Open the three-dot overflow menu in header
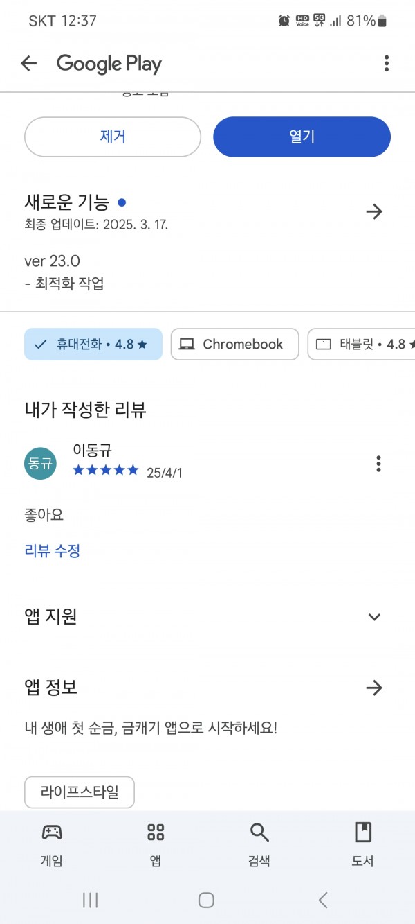The height and width of the screenshot is (924, 415). (x=387, y=64)
